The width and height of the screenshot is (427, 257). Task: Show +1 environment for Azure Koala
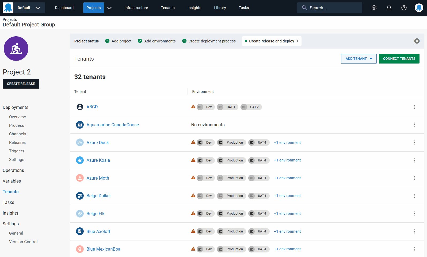point(287,160)
